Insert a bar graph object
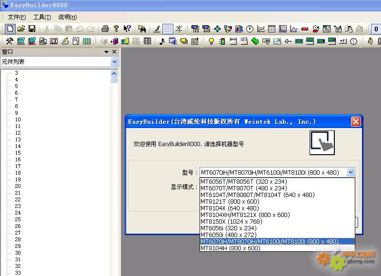Image resolution: width=381 pixels, height=276 pixels. coord(239,29)
